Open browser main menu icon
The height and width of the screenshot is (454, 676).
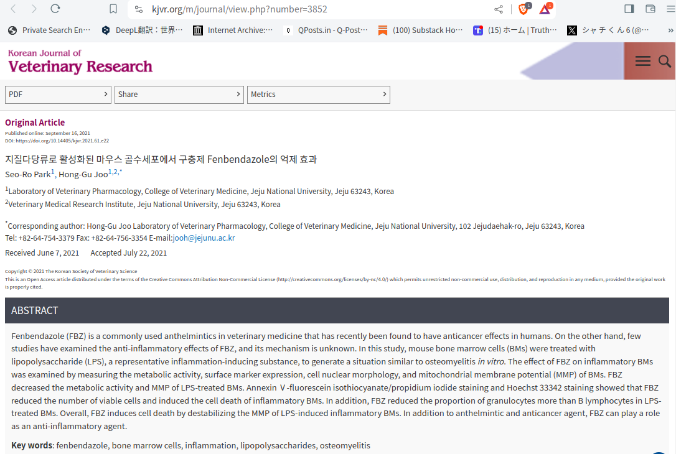(x=671, y=9)
